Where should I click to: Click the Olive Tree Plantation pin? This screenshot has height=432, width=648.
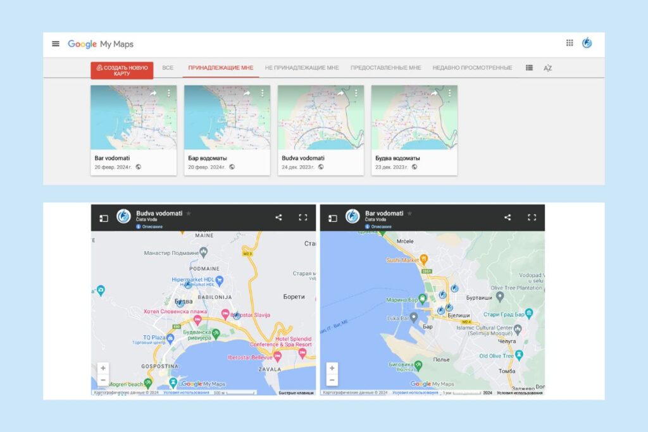click(500, 296)
